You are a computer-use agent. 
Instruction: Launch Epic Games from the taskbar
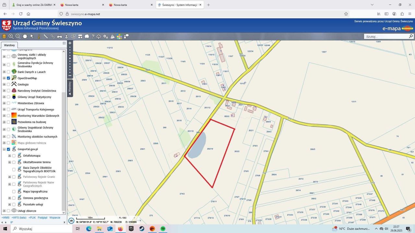click(x=131, y=229)
